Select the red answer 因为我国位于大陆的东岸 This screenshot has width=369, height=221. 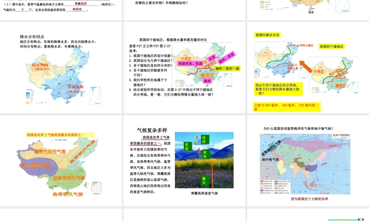coord(310,199)
